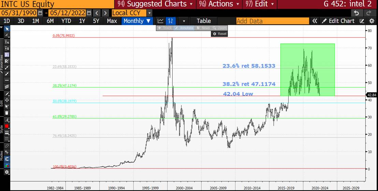
Task: Click the '23.6% ret 58.1533' annotation text
Action: (x=249, y=66)
